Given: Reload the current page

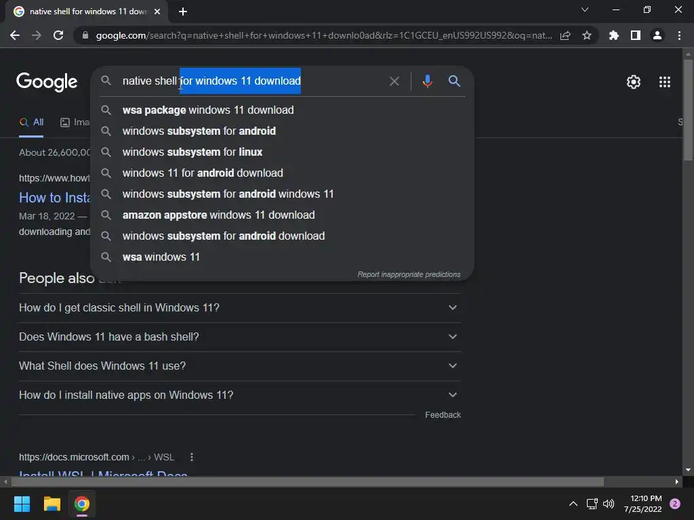Looking at the screenshot, I should pos(58,35).
